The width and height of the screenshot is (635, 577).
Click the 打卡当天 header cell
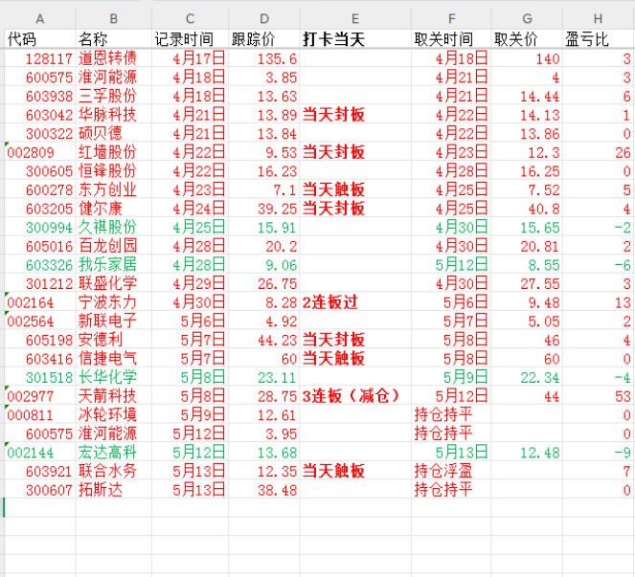pyautogui.click(x=355, y=39)
